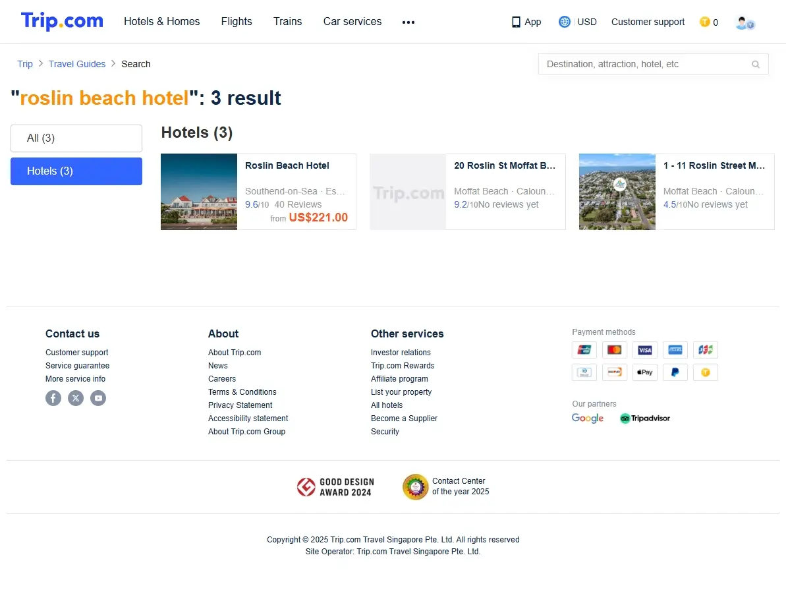Click the PayPal payment icon

(x=675, y=372)
